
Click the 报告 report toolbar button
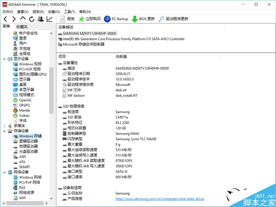tap(67, 19)
